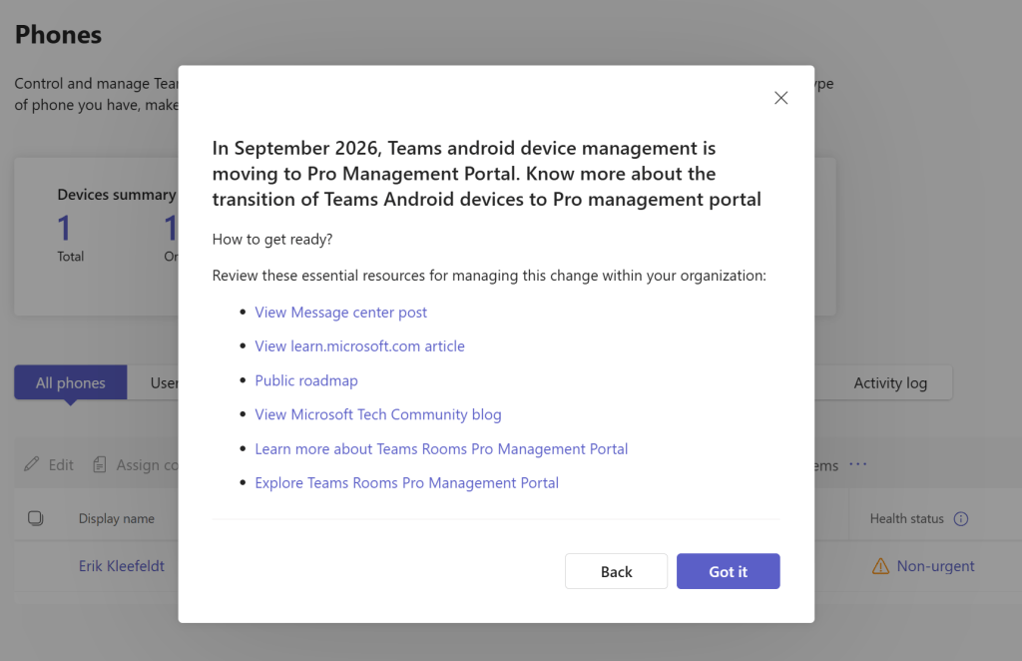
Task: Toggle the select-all checkbox in table header
Action: [x=36, y=518]
